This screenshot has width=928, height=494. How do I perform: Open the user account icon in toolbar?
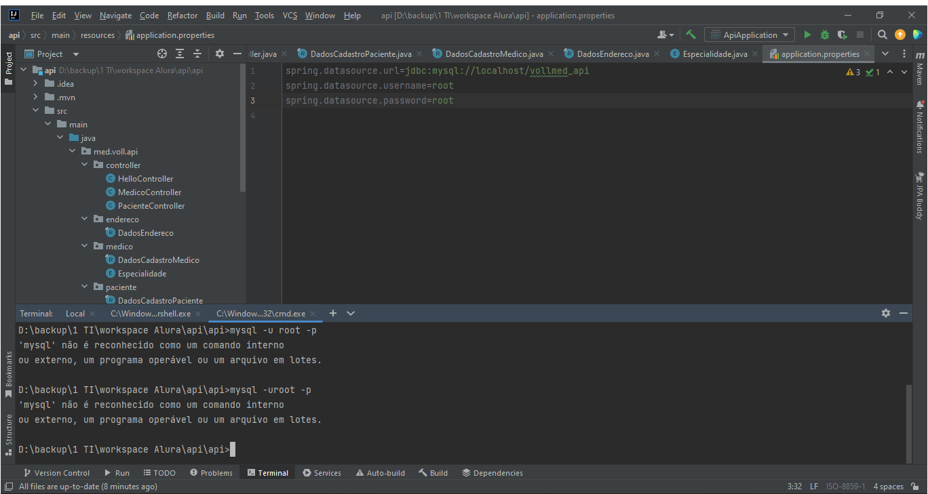[x=665, y=35]
